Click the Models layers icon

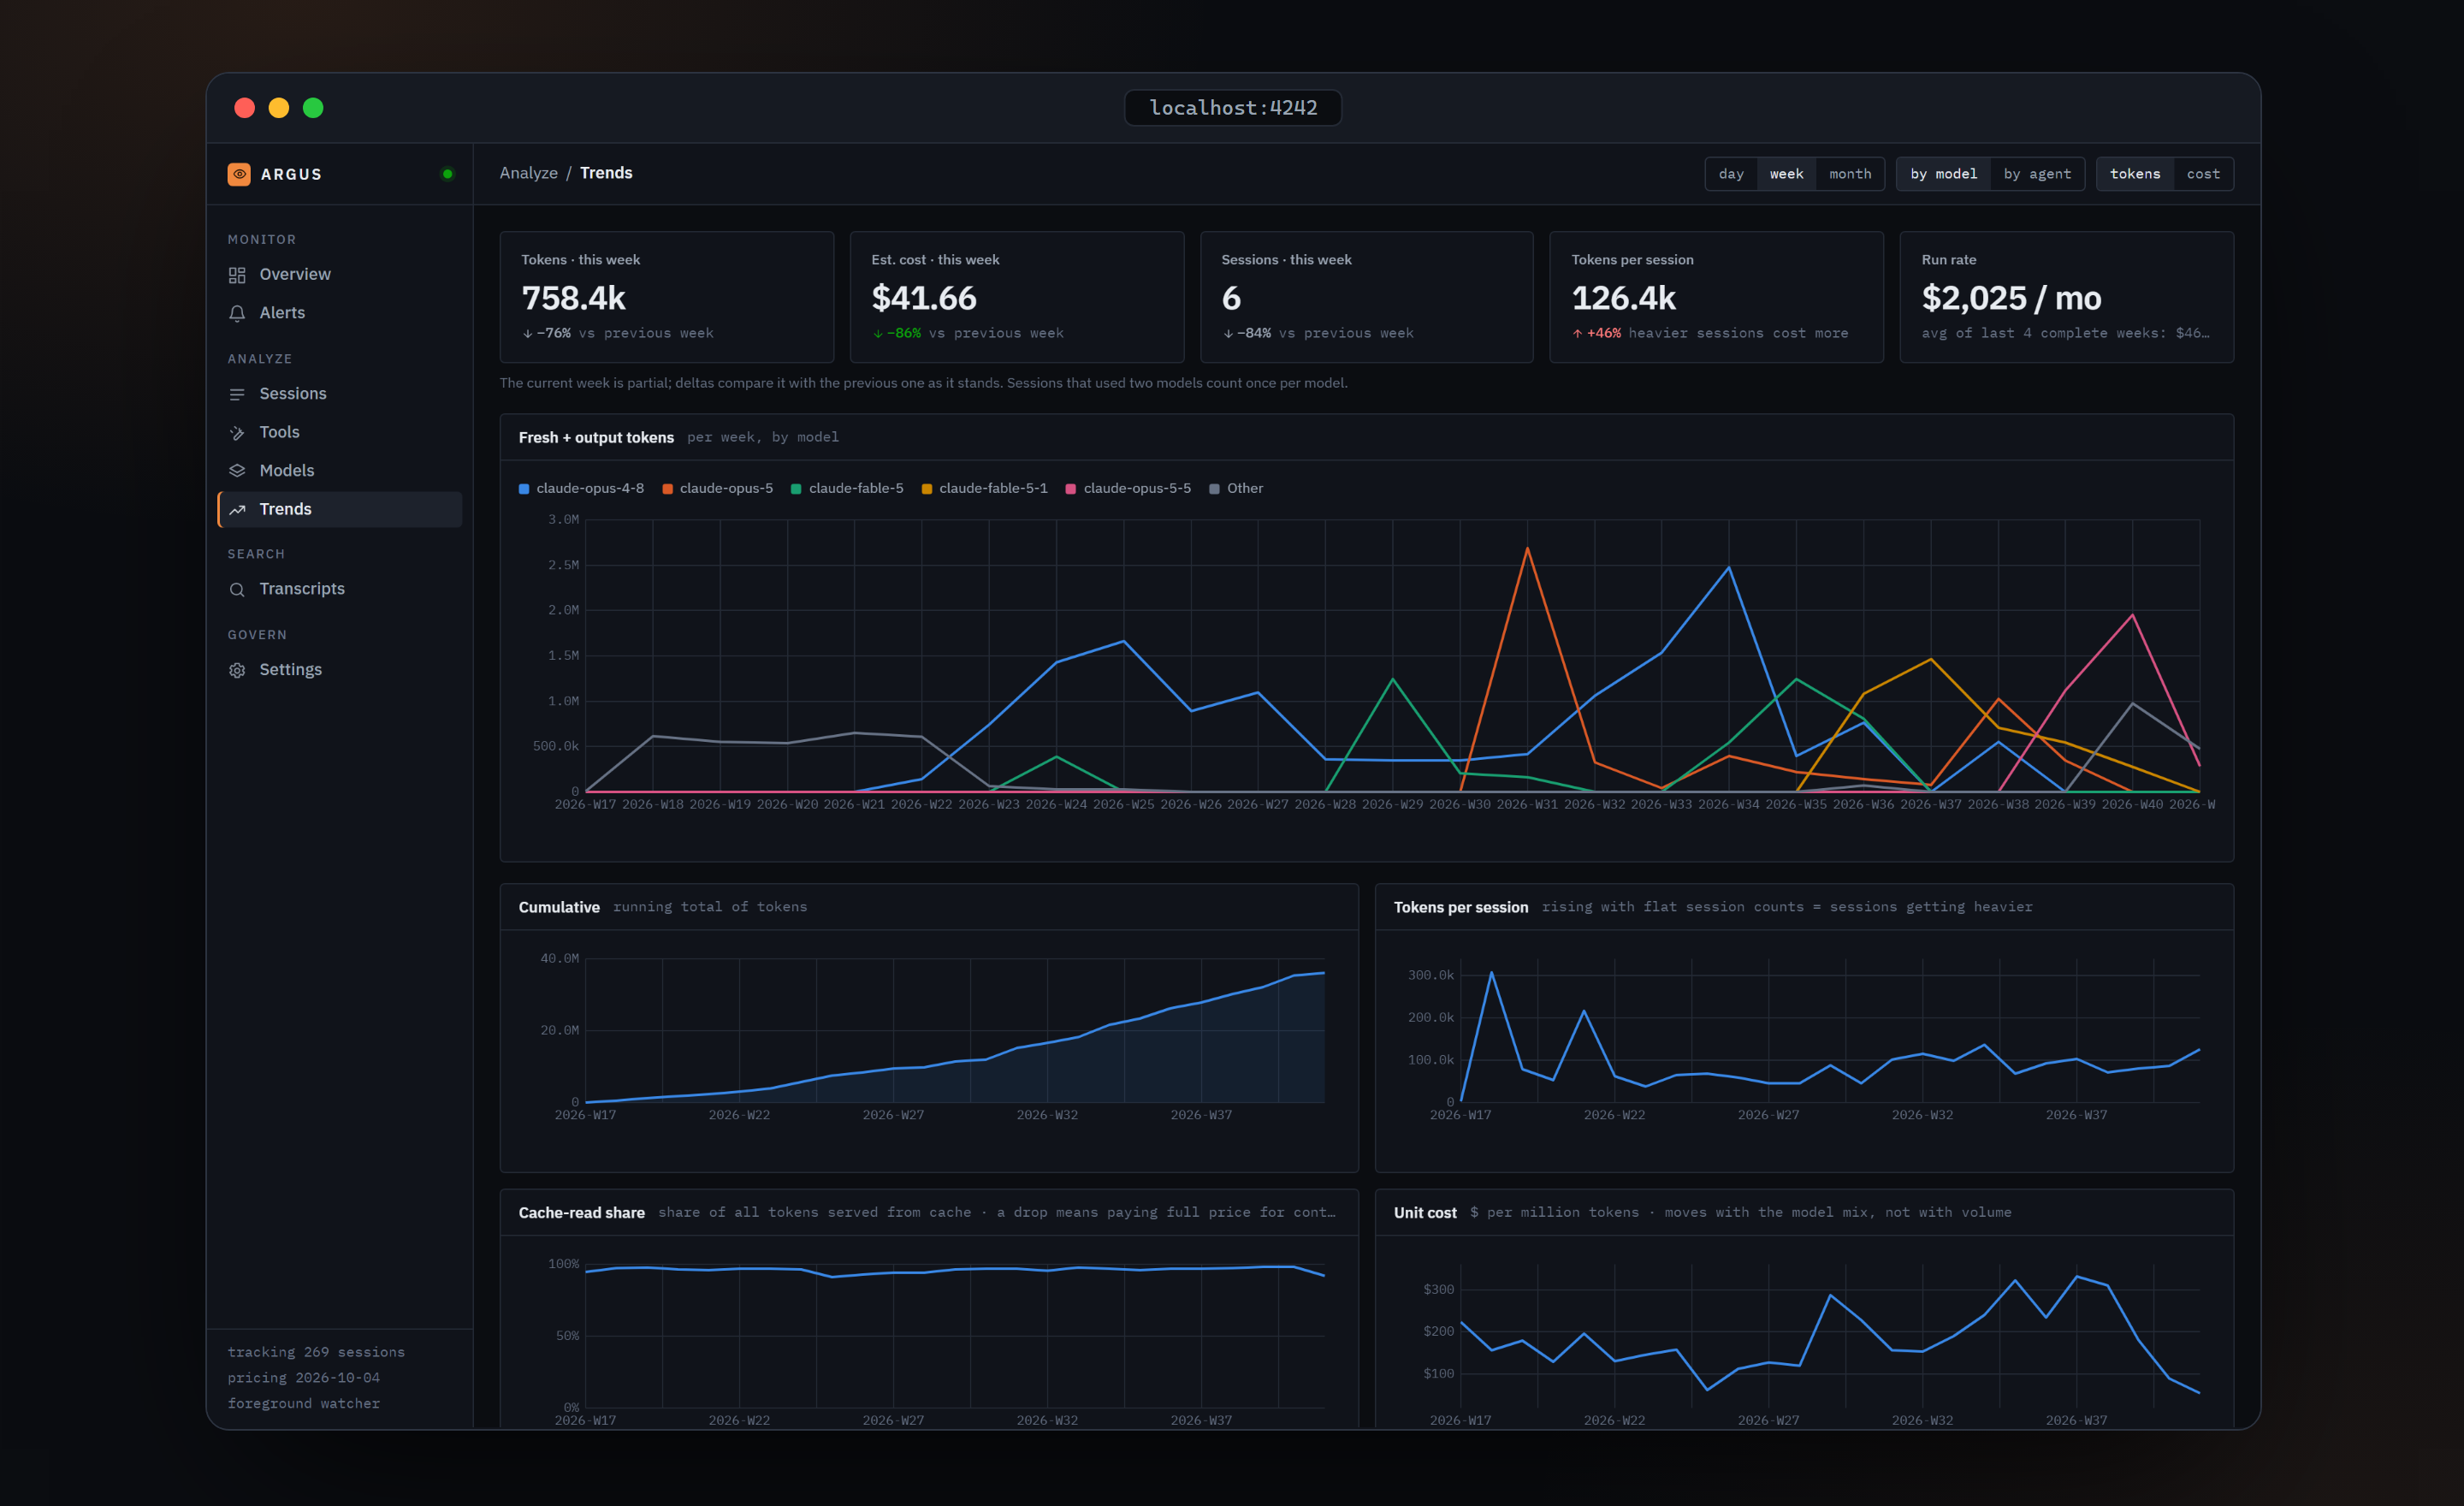(237, 471)
